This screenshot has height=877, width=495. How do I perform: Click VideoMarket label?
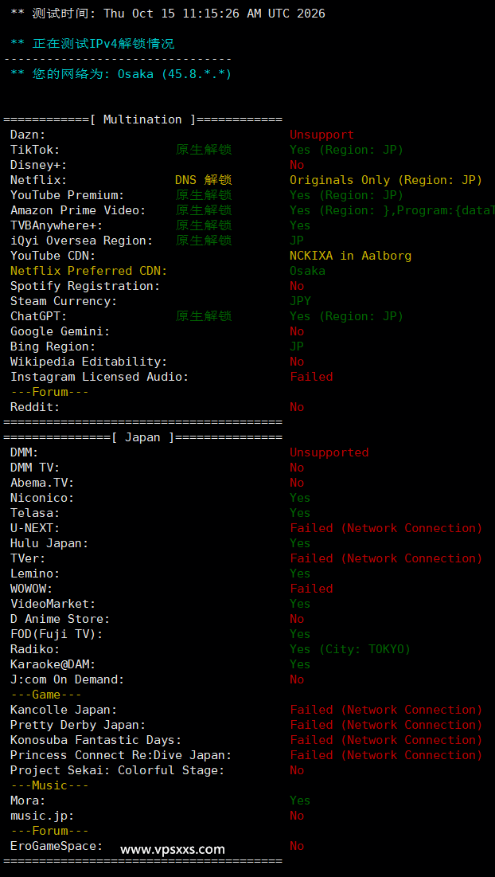click(53, 604)
